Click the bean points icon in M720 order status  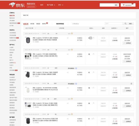pos(113,57)
